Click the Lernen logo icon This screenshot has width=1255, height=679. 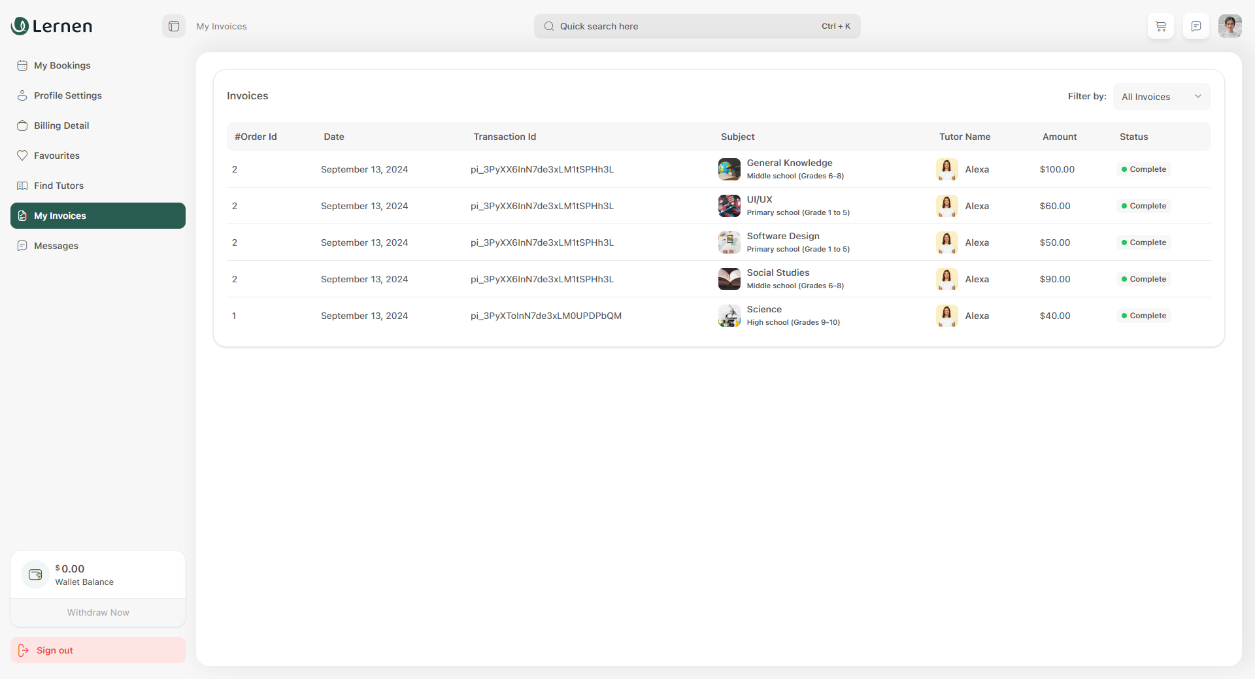click(19, 26)
